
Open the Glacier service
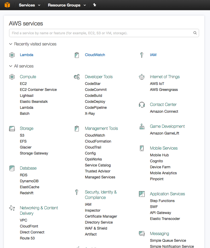pos(26,147)
